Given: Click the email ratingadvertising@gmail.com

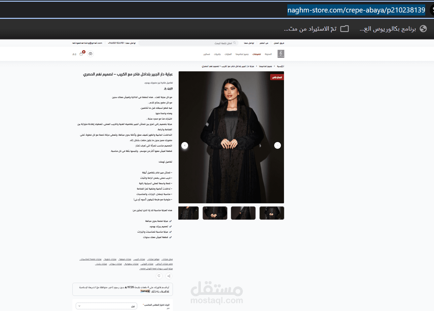Looking at the screenshot, I should (x=87, y=43).
